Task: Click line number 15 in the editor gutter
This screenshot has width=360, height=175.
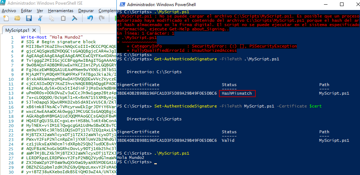Action: (x=11, y=103)
